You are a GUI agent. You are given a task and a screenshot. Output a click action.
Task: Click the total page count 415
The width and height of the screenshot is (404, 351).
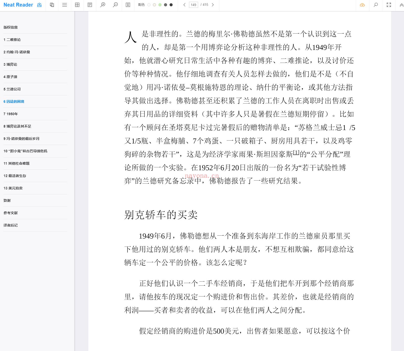pyautogui.click(x=205, y=5)
